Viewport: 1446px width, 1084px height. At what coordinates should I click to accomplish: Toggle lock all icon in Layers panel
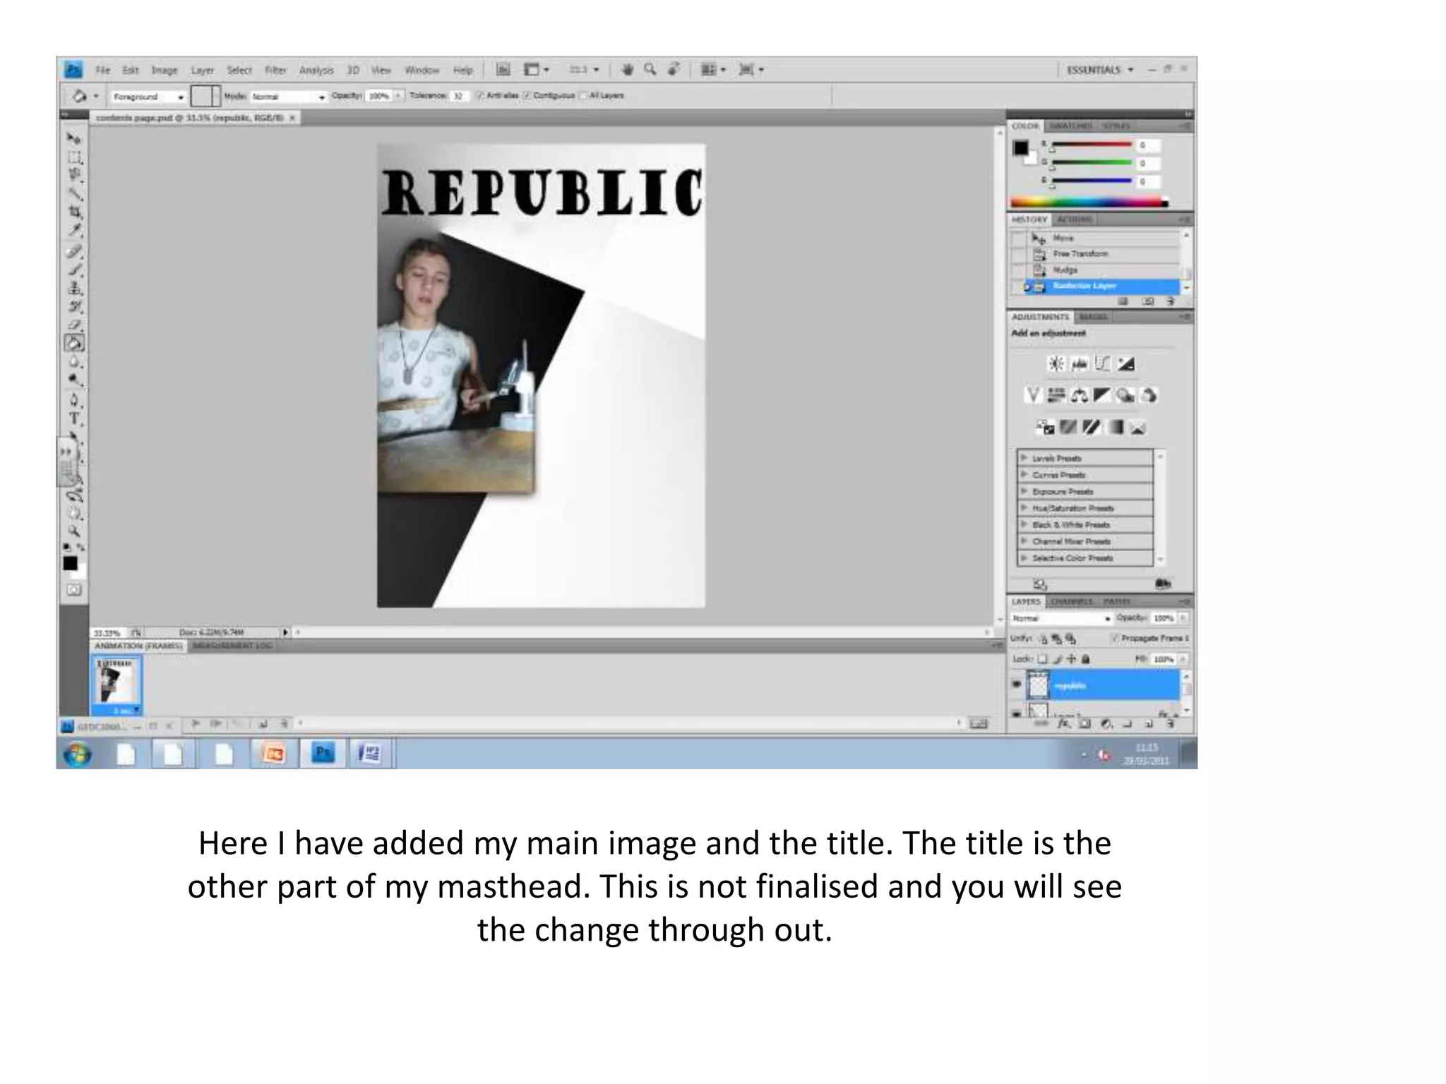point(1086,659)
